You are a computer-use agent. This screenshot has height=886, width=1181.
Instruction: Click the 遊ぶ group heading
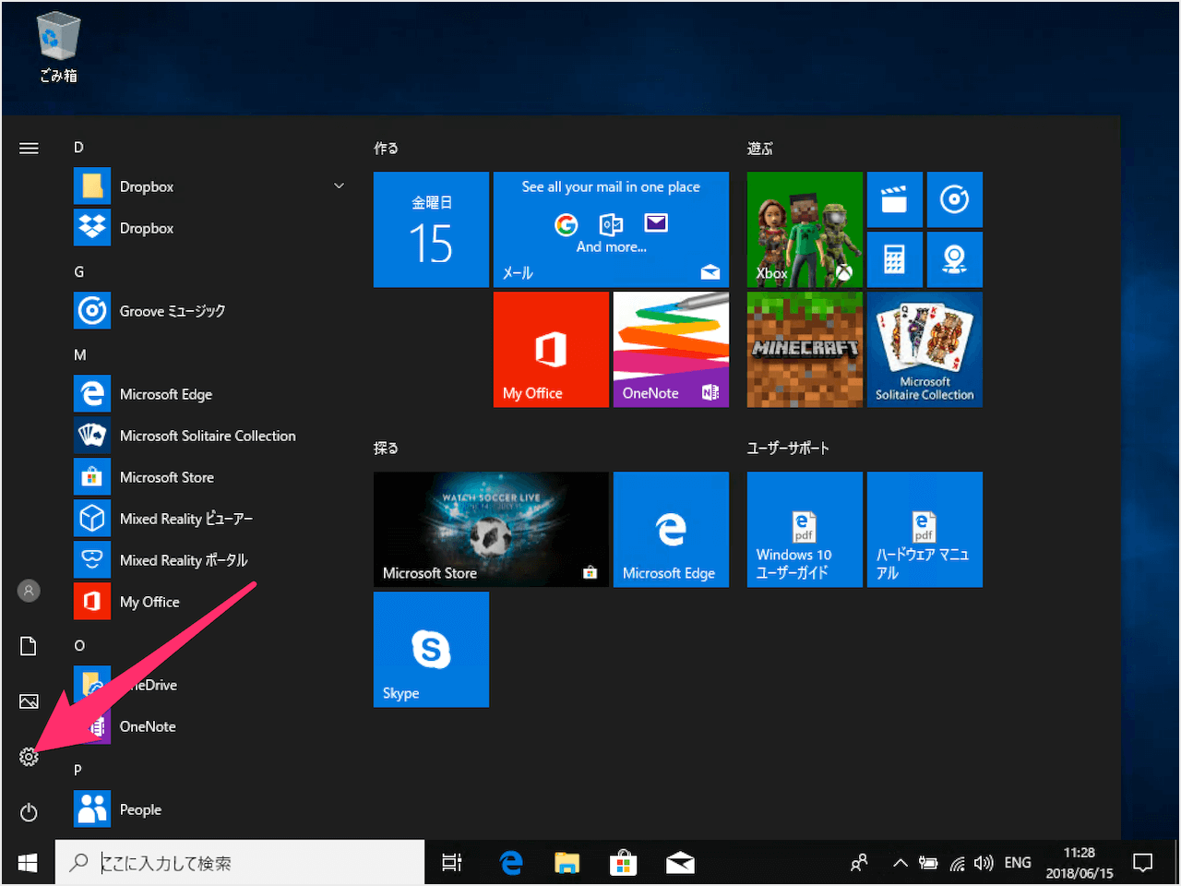click(x=760, y=149)
